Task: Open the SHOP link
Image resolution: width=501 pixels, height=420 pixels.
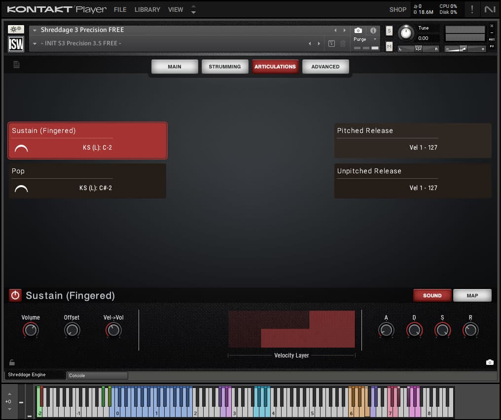Action: pos(398,10)
